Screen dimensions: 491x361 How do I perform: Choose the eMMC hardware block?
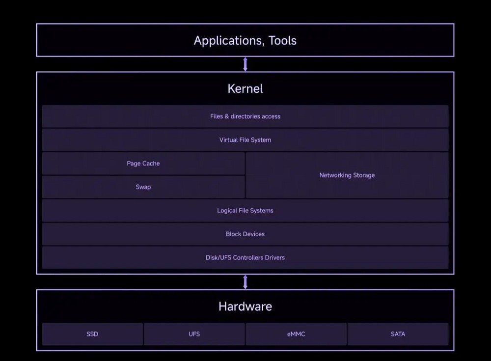pyautogui.click(x=296, y=334)
